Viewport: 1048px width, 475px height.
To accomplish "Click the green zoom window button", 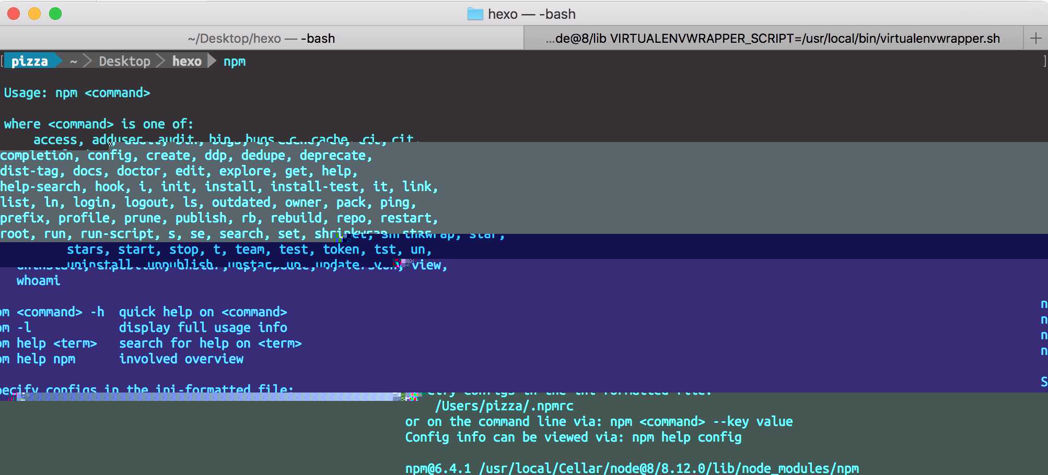I will [55, 14].
